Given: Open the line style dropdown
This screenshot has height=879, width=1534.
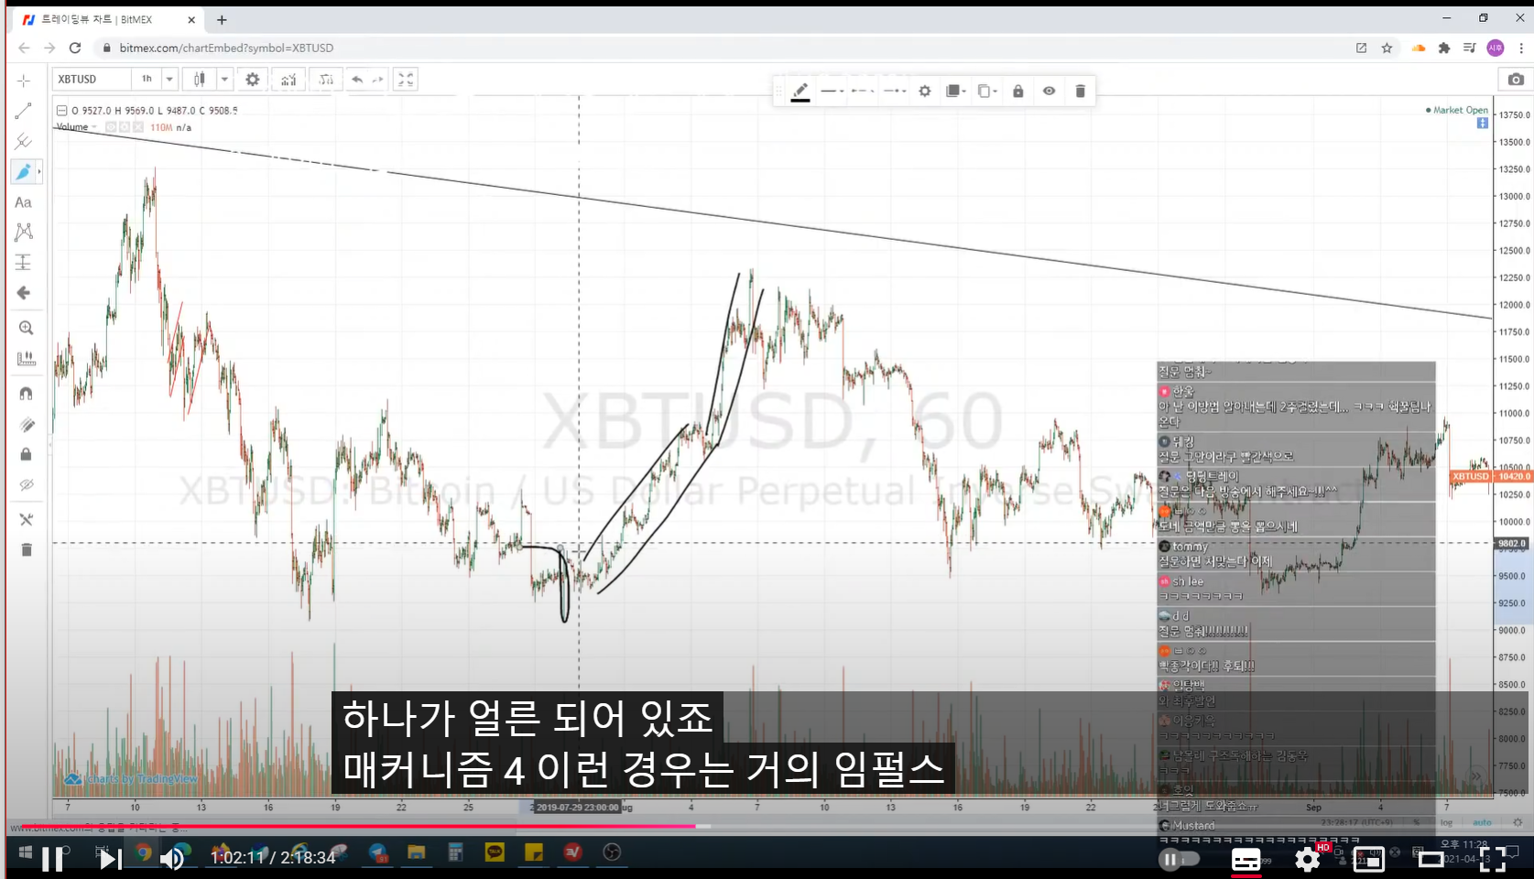Looking at the screenshot, I should point(832,91).
